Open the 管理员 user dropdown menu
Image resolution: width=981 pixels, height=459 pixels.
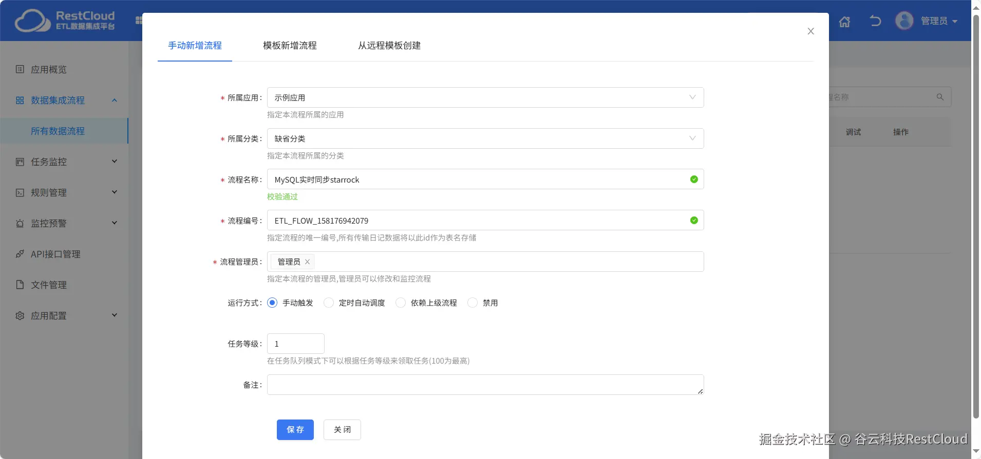[x=939, y=21]
